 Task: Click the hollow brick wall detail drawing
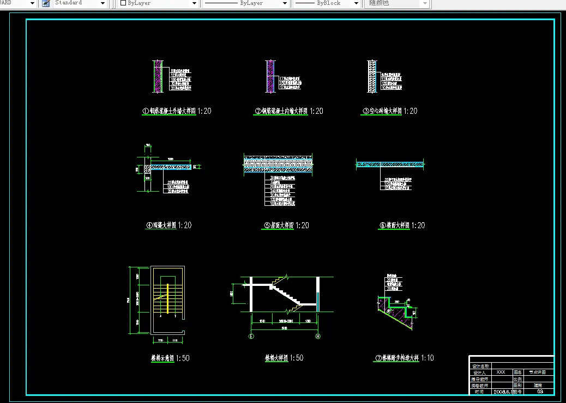coord(372,76)
